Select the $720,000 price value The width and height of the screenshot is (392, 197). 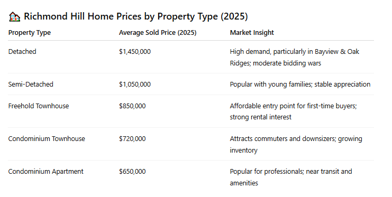(x=132, y=138)
